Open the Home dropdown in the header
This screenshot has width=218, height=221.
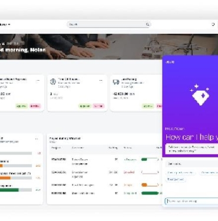(x=5, y=25)
